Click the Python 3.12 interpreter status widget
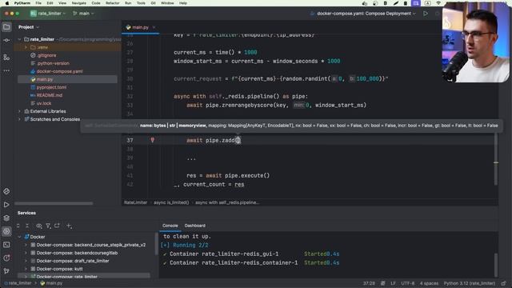 (x=470, y=283)
